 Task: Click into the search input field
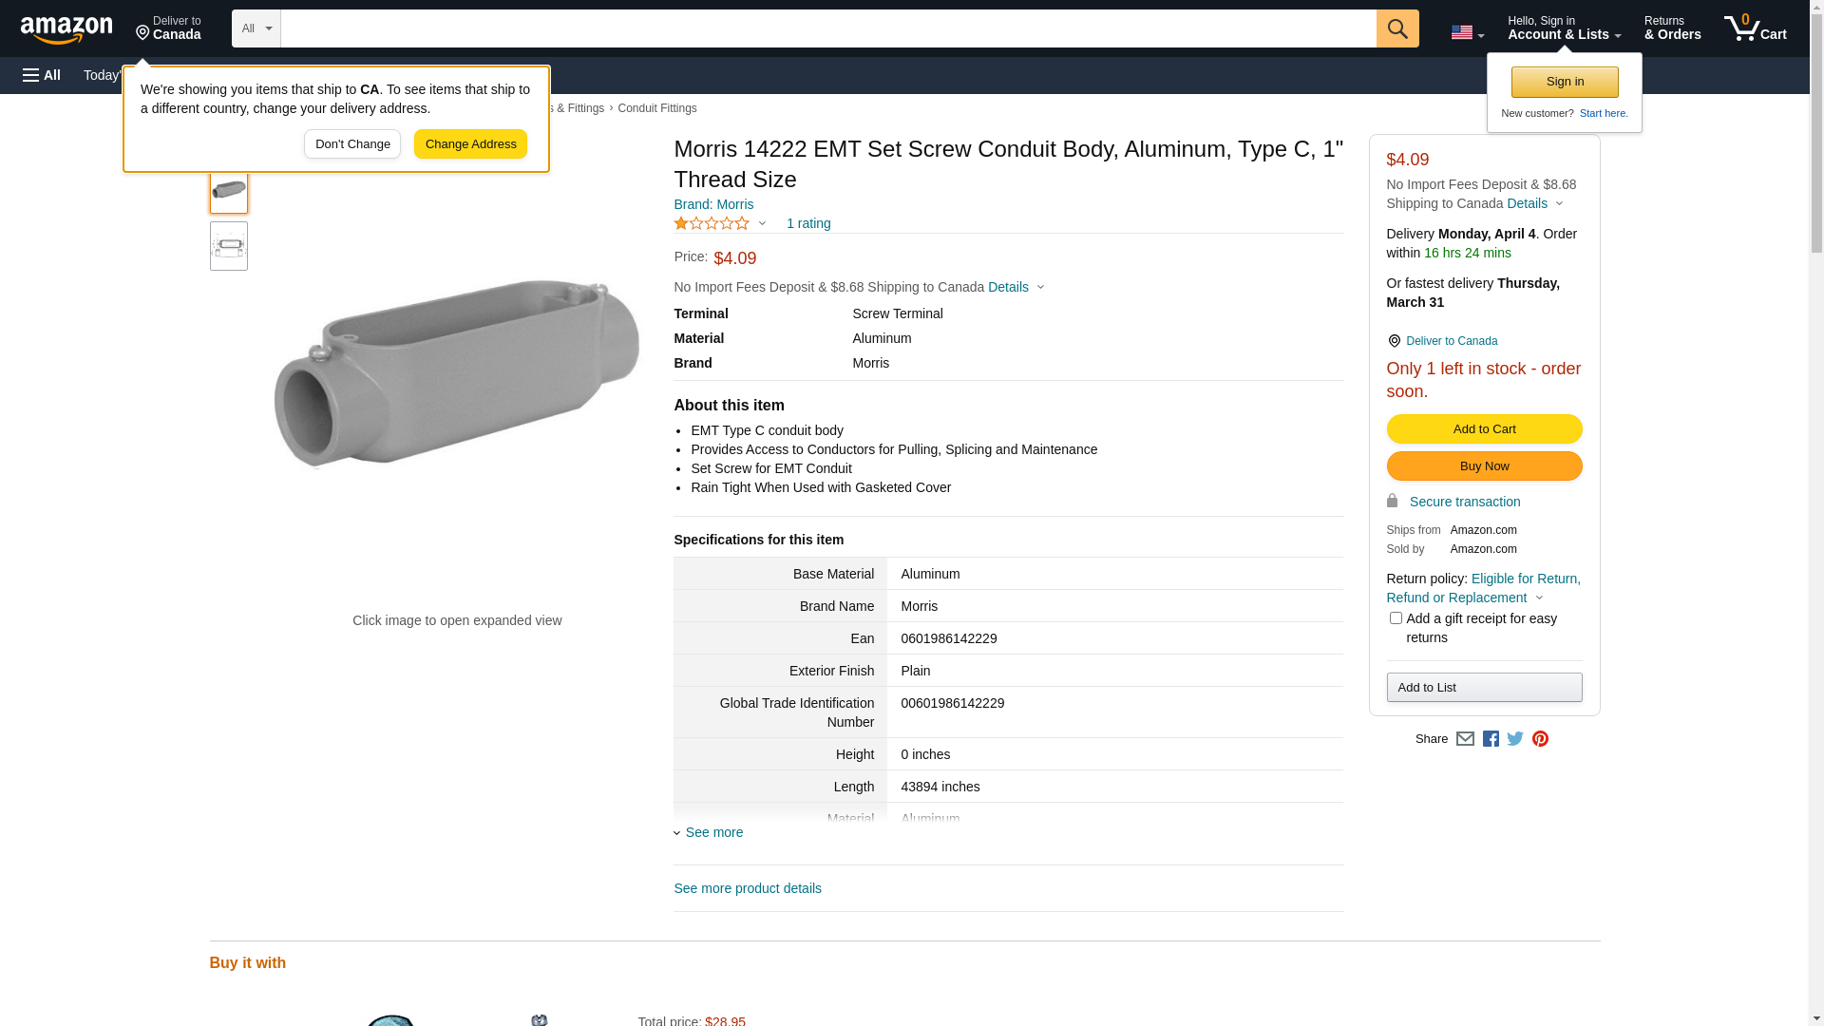point(827,28)
